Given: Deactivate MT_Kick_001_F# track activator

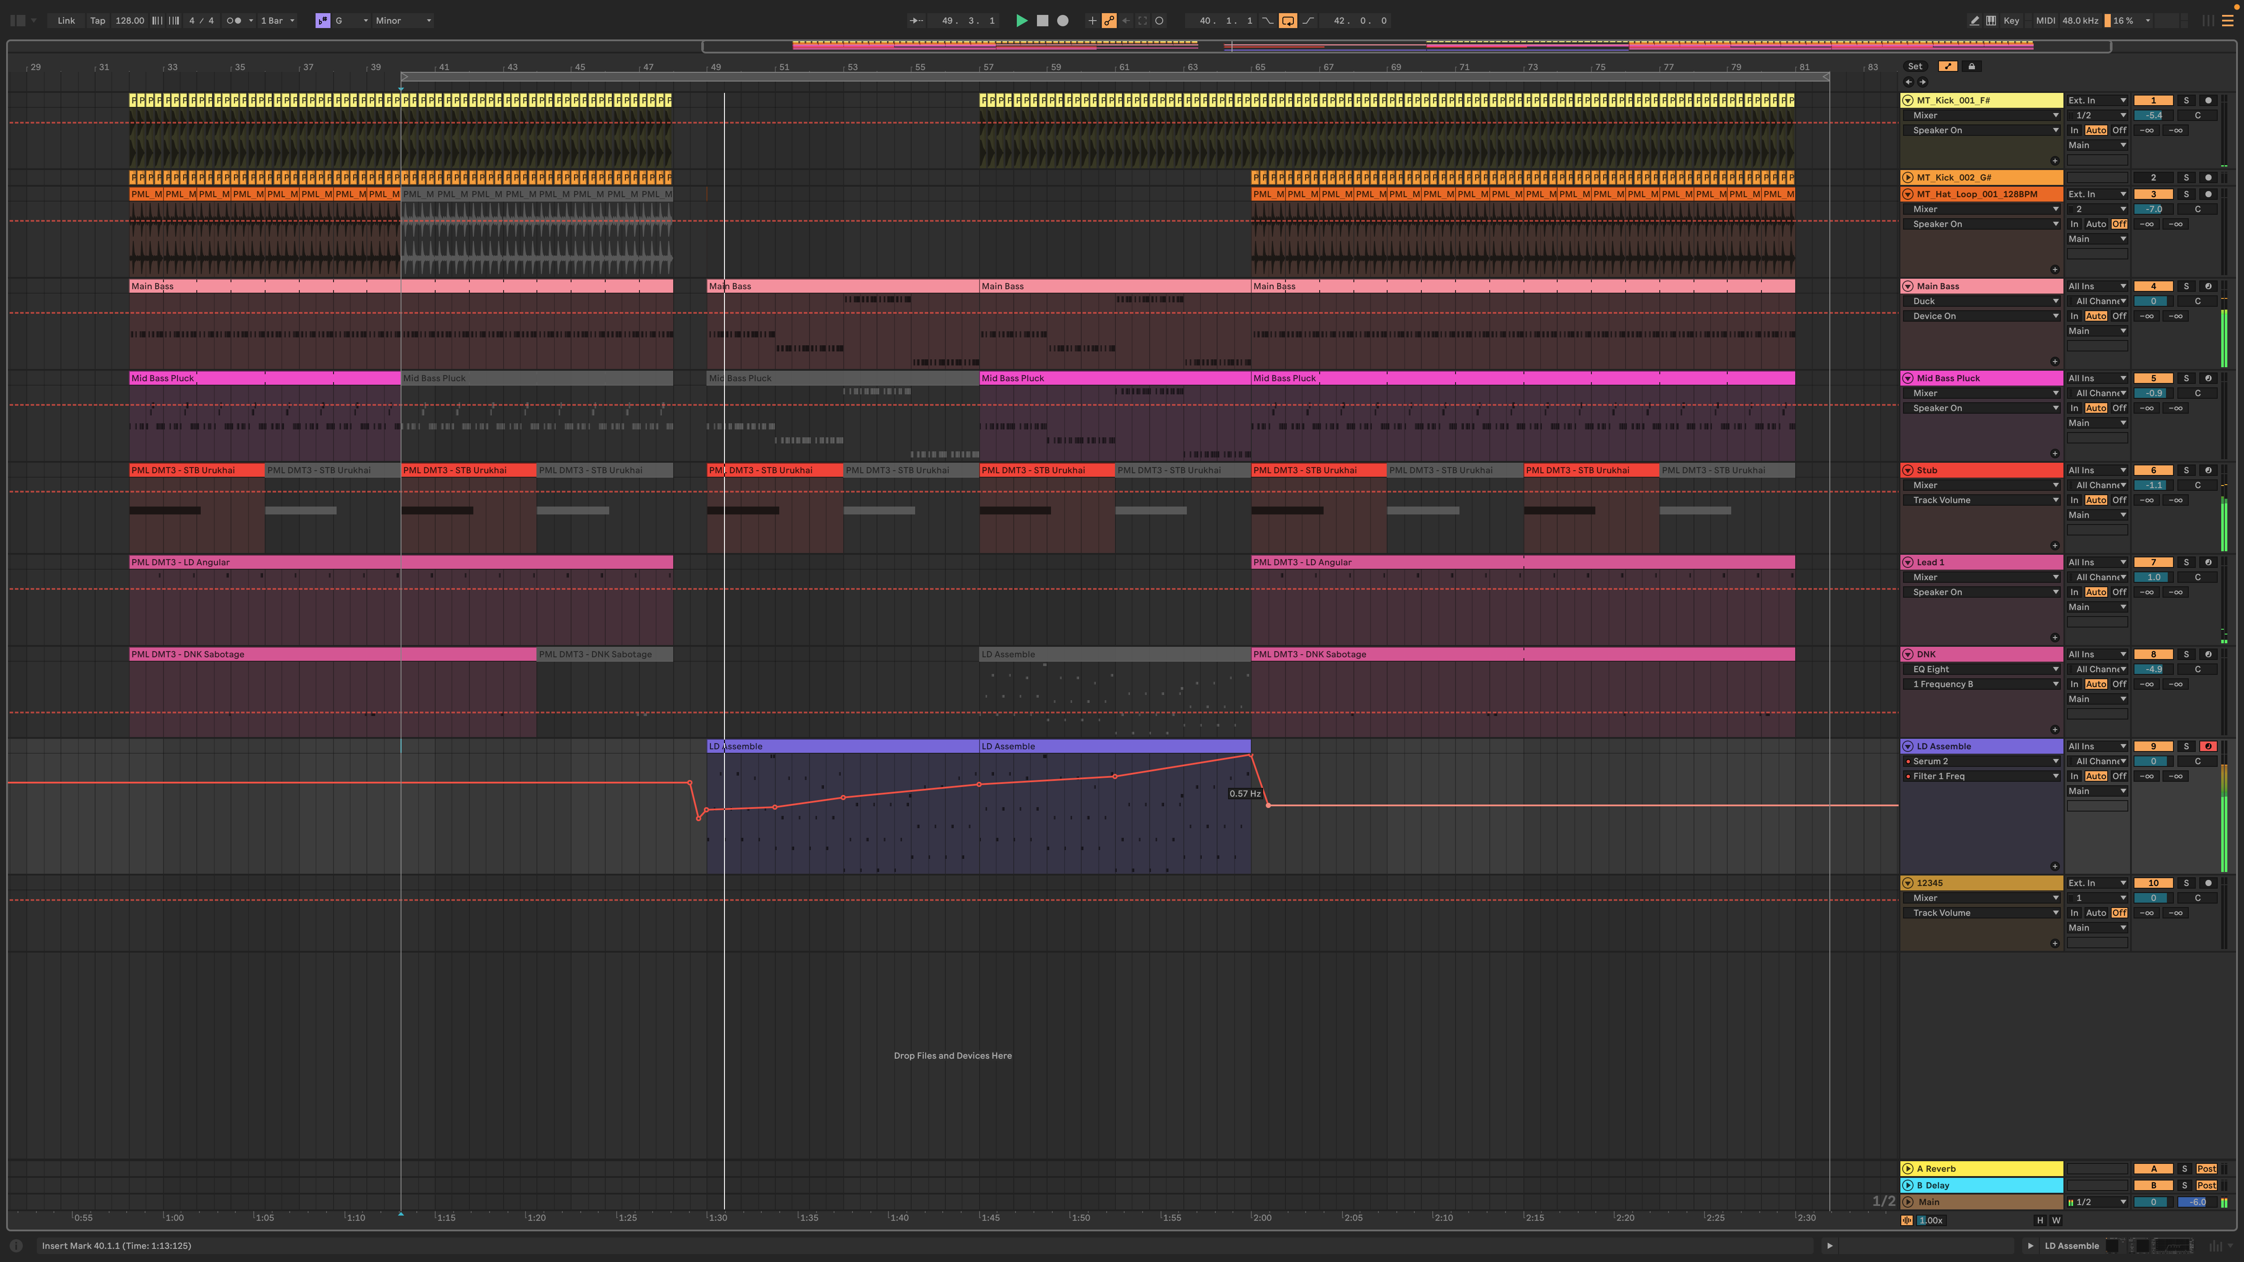Looking at the screenshot, I should (x=2153, y=100).
